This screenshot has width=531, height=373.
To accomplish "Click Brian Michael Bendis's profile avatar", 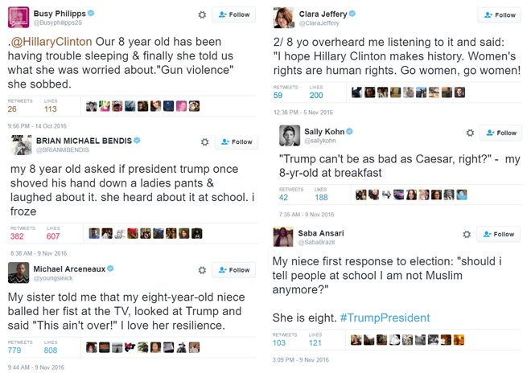I will pos(22,144).
